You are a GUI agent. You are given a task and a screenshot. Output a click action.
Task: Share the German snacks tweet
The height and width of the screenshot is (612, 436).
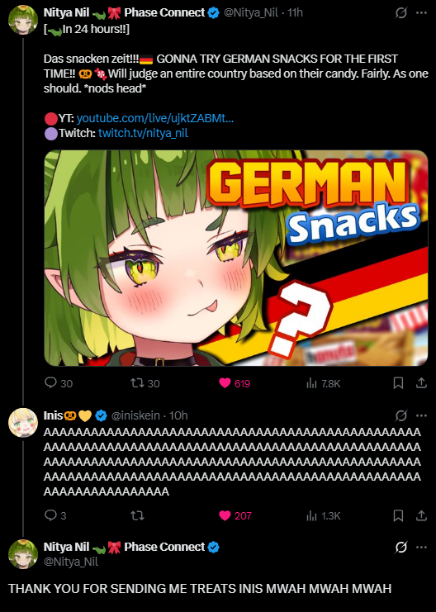pos(421,383)
